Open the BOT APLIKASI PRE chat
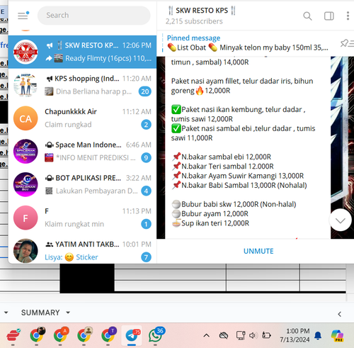 click(x=82, y=184)
